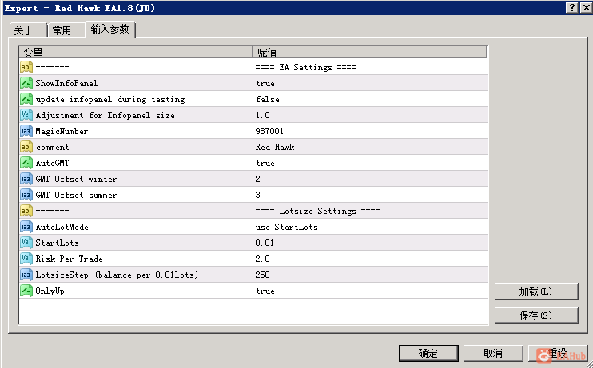
Task: Select the ==== EA Settings ==== value
Action: [x=305, y=67]
